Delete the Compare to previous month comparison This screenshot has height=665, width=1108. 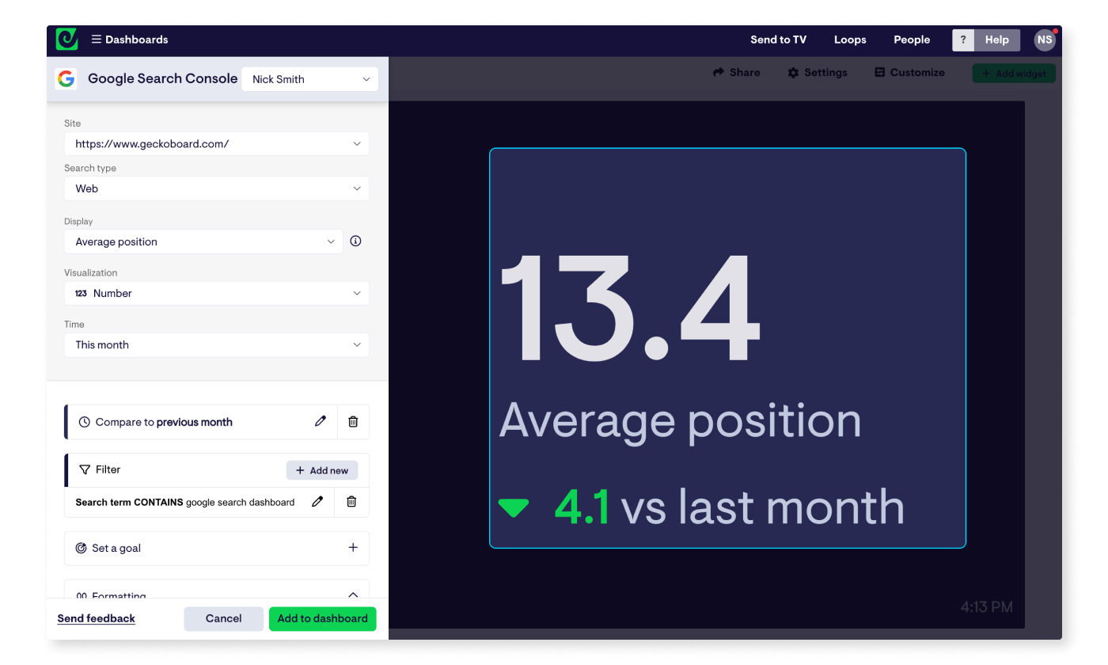pos(353,421)
